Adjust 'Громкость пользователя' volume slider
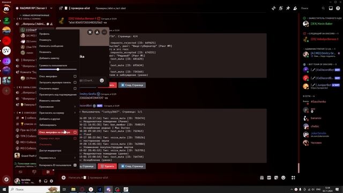 point(58,69)
